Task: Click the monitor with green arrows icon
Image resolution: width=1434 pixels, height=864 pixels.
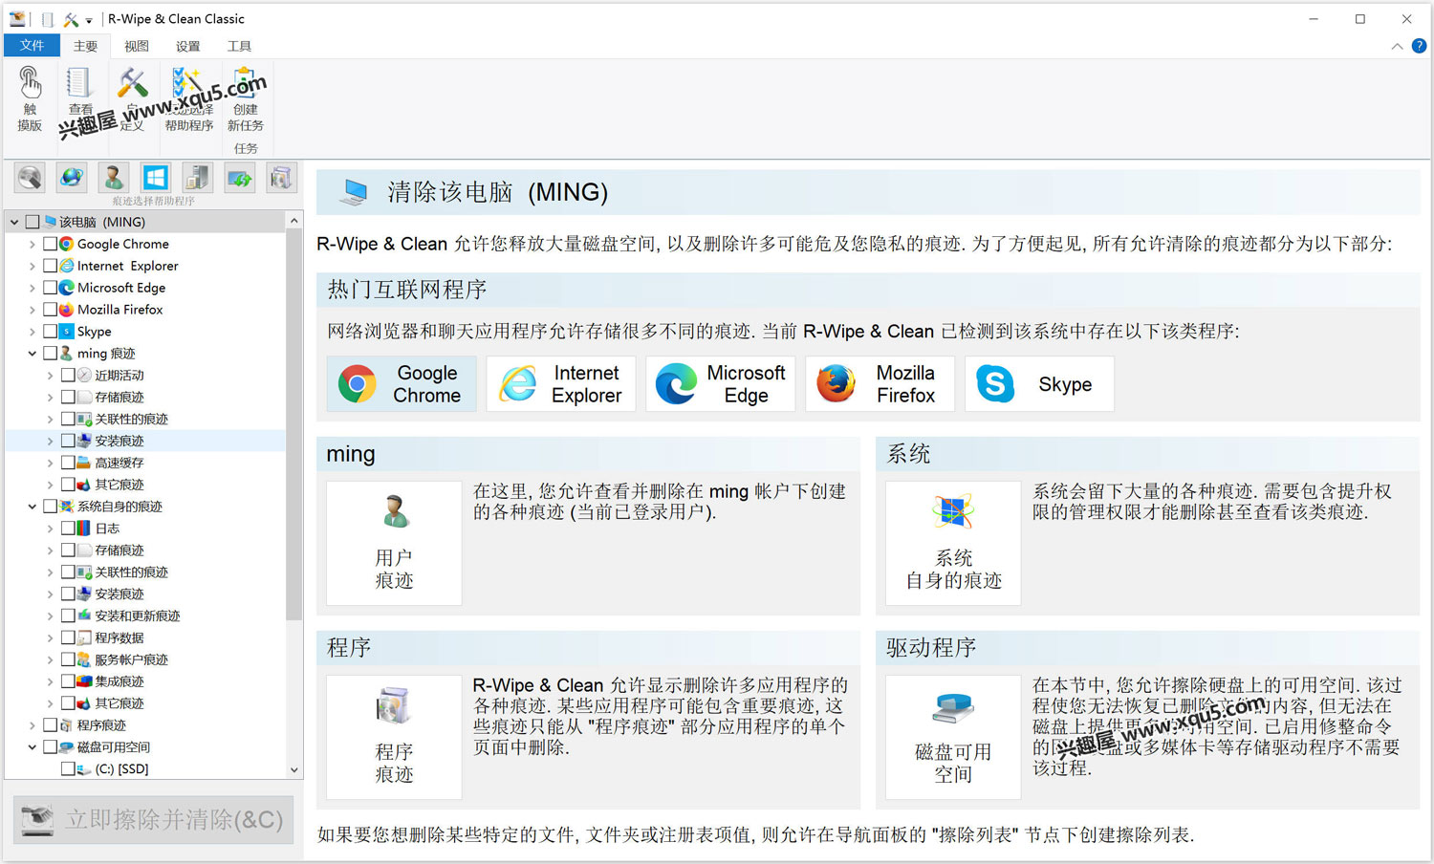Action: 239,178
